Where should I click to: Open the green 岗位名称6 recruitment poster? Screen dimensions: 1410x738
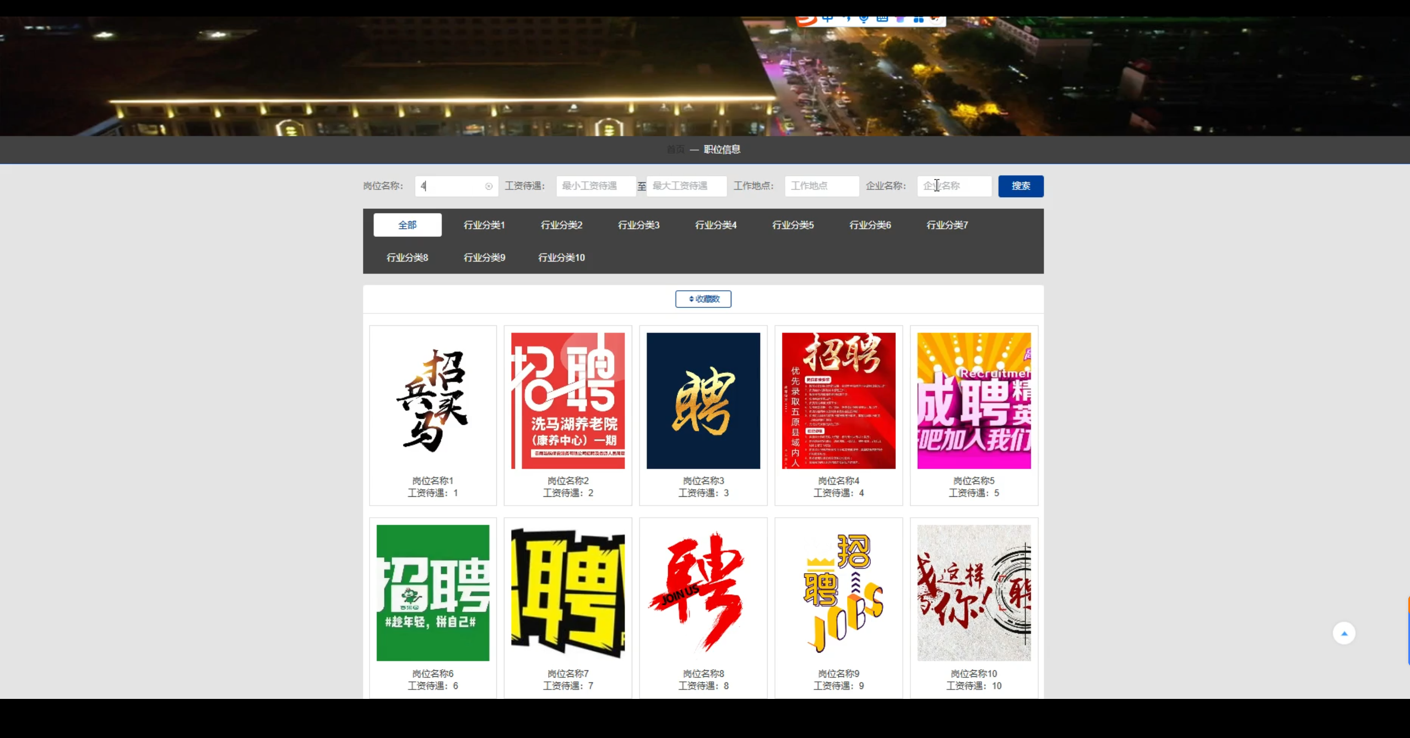pyautogui.click(x=433, y=593)
